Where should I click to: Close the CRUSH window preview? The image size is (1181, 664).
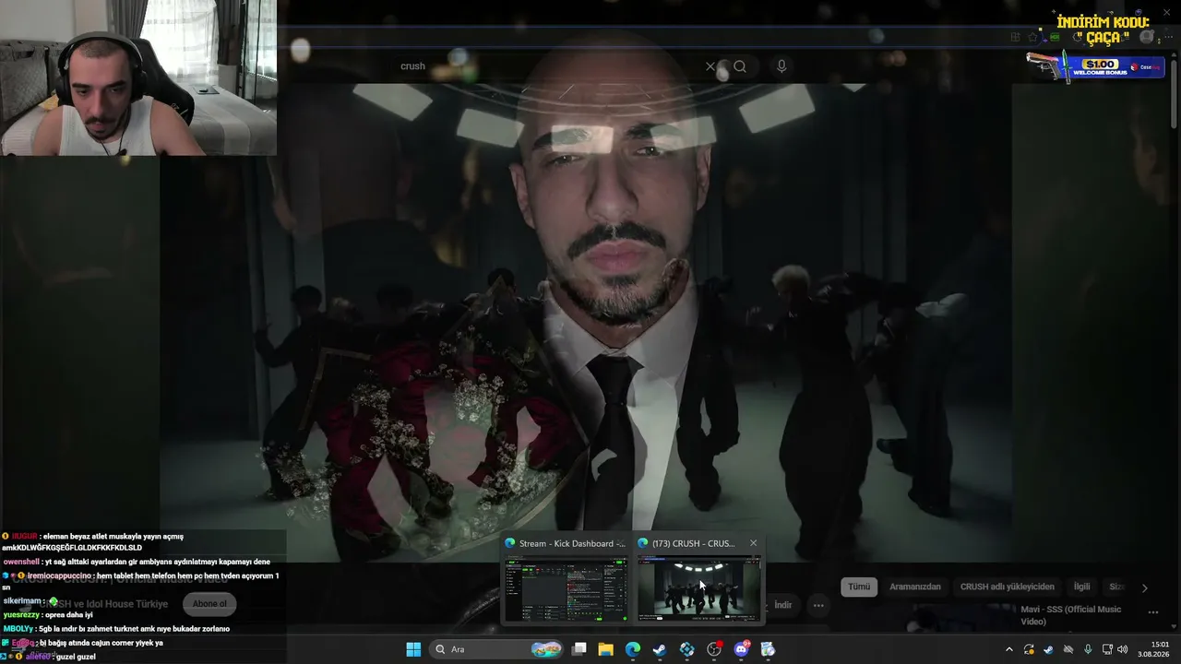(753, 543)
